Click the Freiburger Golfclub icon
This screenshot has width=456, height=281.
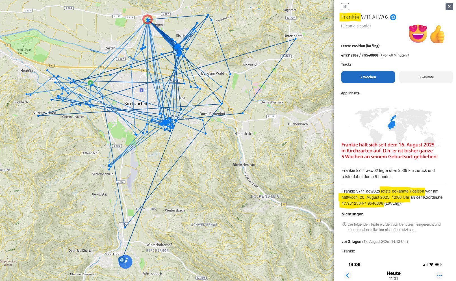(x=24, y=46)
